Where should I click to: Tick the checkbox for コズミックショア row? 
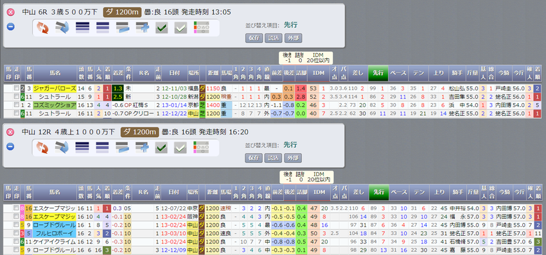[16, 105]
